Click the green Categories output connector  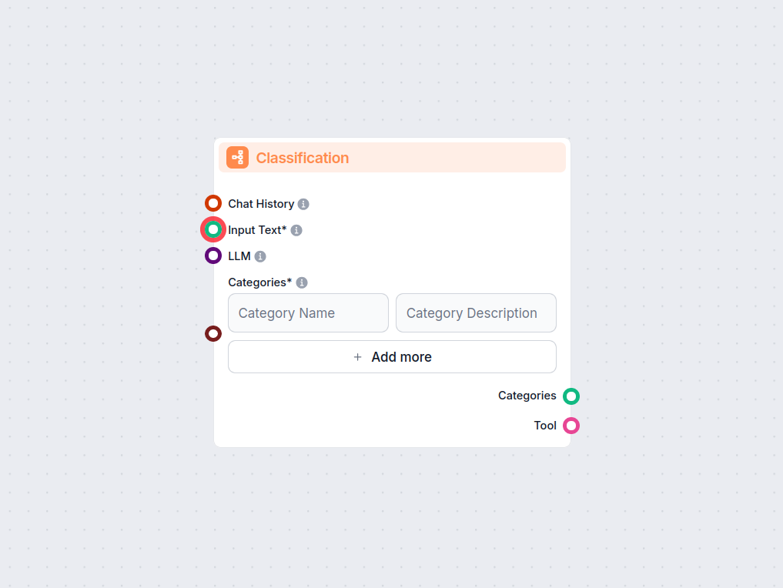click(571, 396)
